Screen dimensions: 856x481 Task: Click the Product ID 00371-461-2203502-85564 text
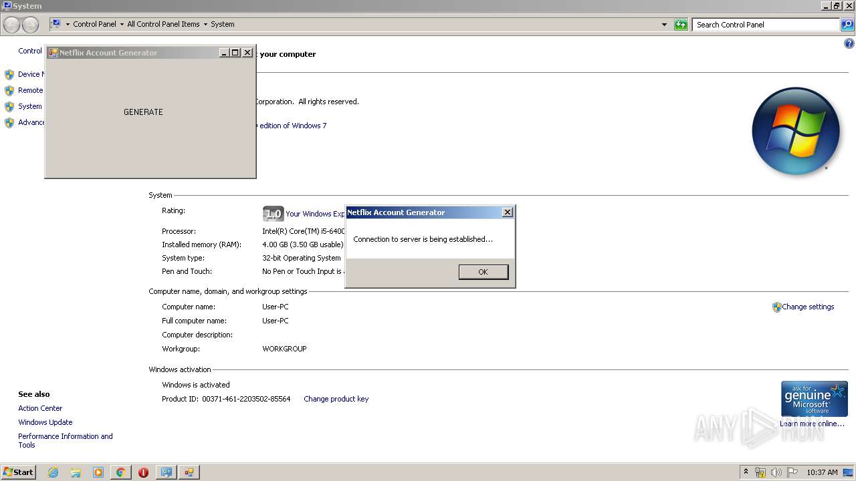226,399
